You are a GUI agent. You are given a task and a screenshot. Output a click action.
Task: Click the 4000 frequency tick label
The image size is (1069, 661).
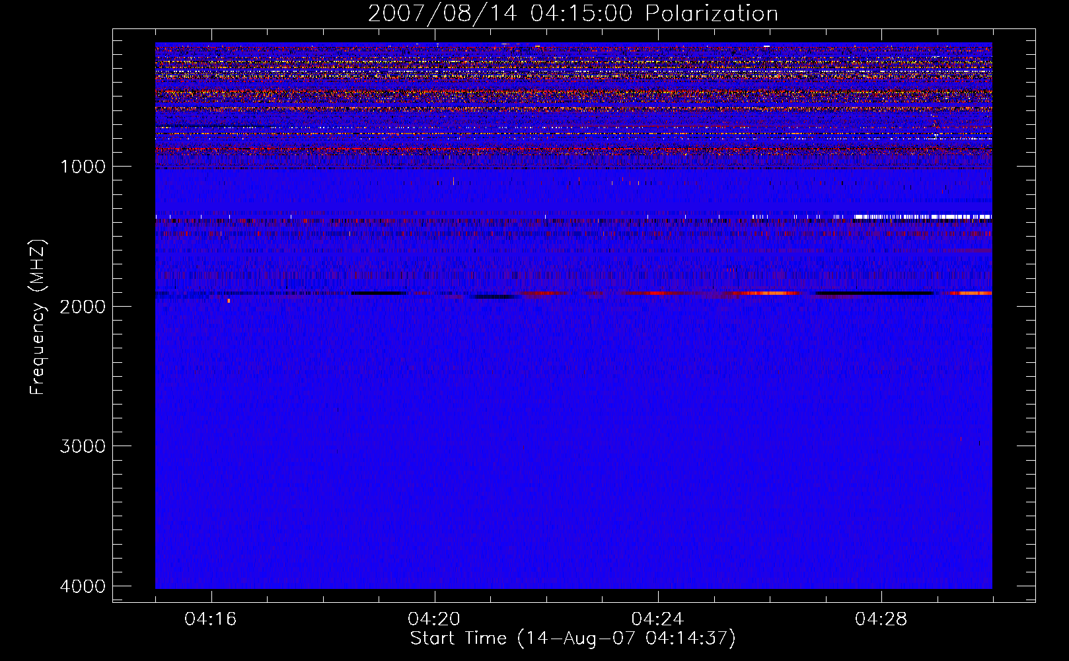coord(83,586)
